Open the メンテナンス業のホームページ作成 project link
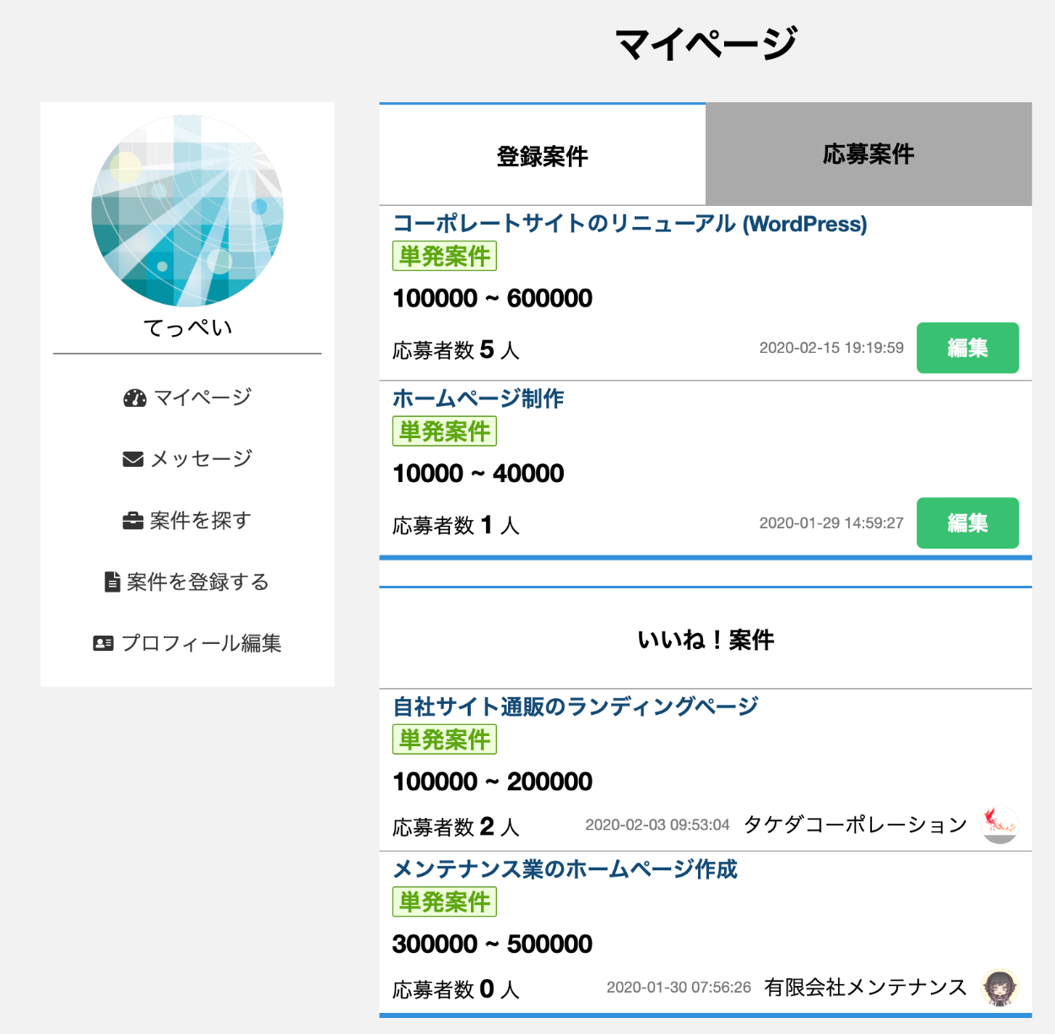Image resolution: width=1055 pixels, height=1034 pixels. [565, 869]
